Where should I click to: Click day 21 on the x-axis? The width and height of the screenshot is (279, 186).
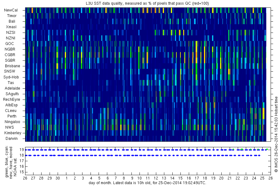coord(229,178)
